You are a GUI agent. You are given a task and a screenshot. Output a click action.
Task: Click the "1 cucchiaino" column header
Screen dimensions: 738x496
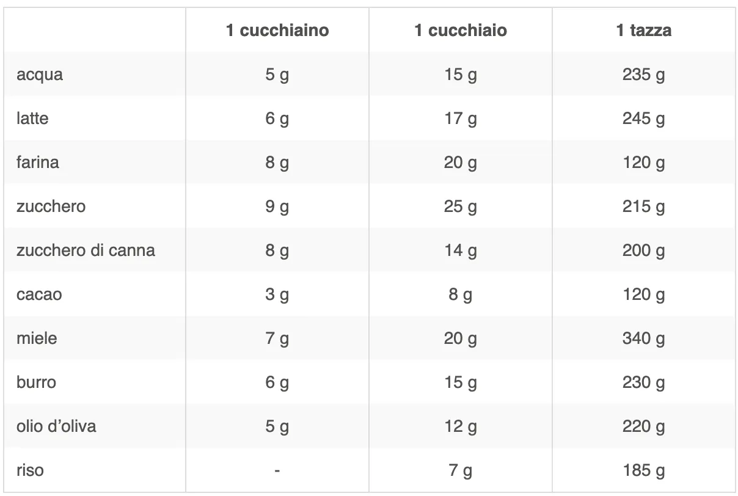pyautogui.click(x=277, y=31)
